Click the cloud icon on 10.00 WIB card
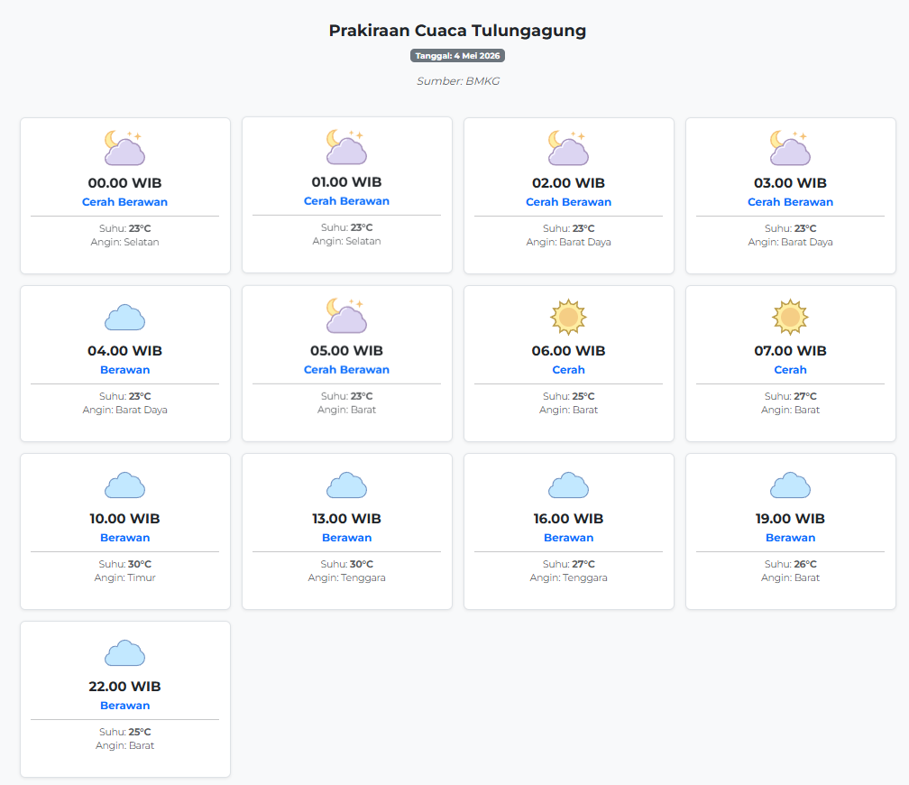 click(124, 485)
